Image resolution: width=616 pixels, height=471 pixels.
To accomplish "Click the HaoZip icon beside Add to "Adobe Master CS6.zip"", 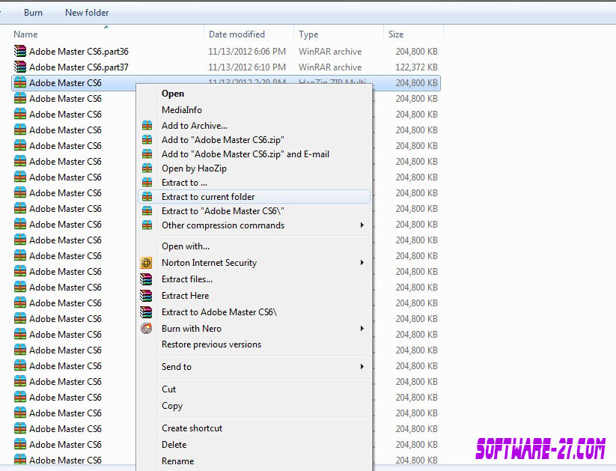I will [147, 139].
